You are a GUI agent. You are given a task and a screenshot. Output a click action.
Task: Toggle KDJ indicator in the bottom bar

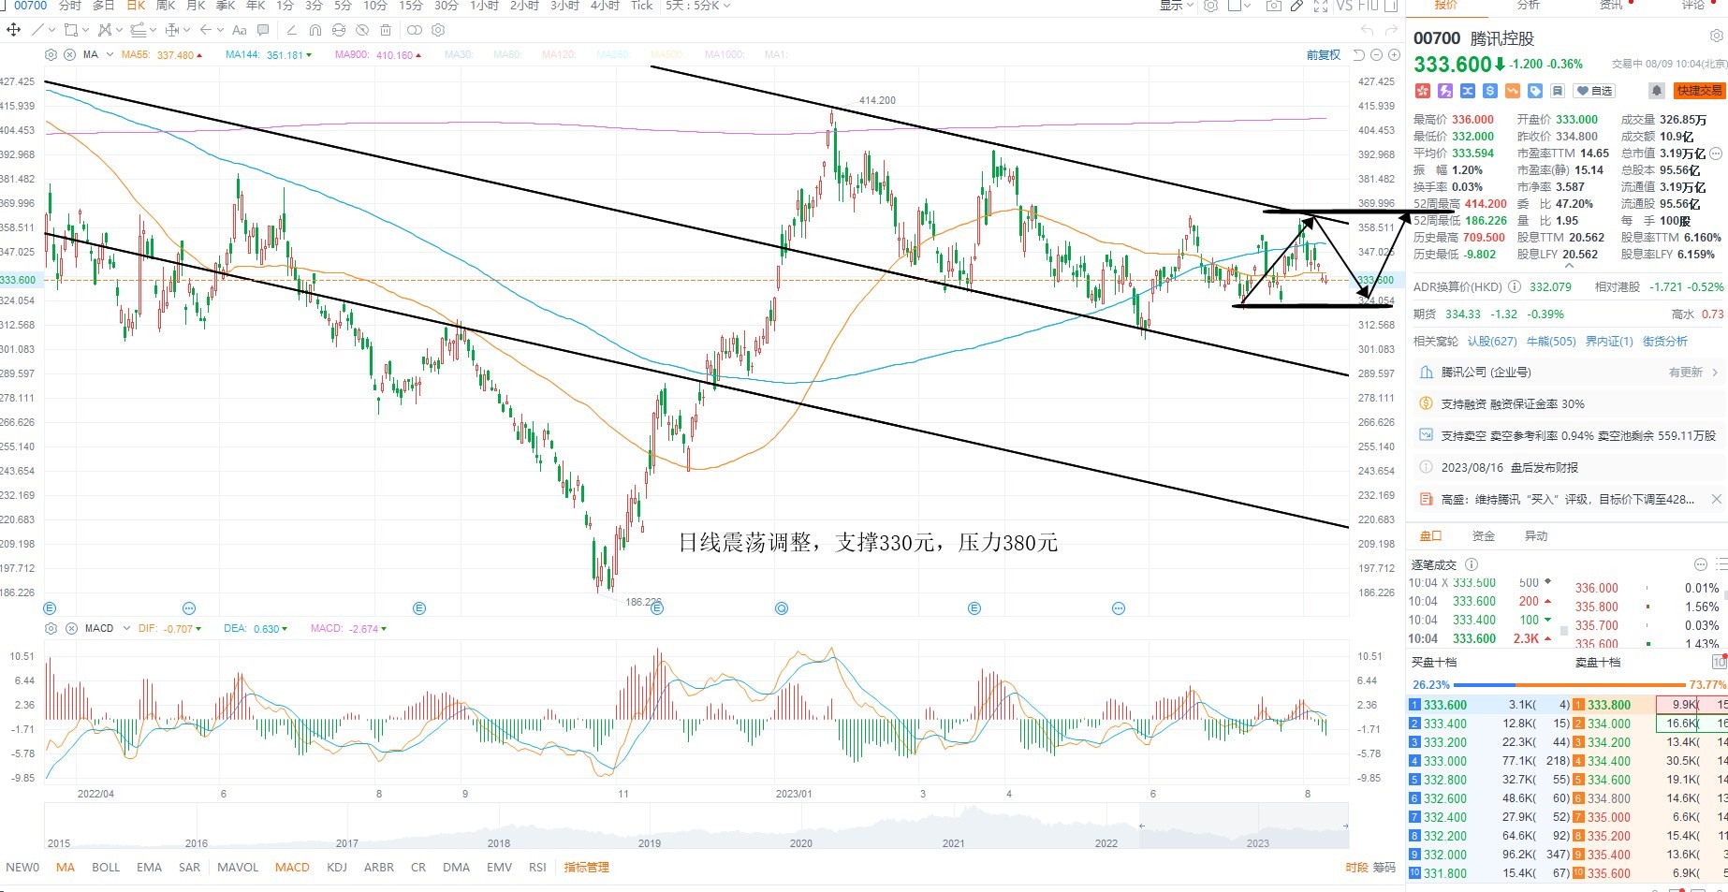(337, 868)
